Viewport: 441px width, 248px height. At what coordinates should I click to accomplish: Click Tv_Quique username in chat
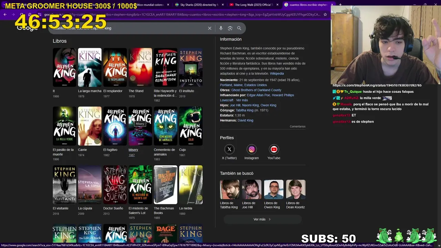click(x=353, y=92)
